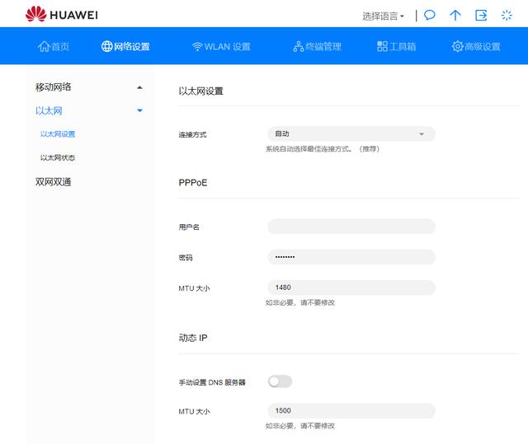Open the 网络设置 tab

point(125,46)
